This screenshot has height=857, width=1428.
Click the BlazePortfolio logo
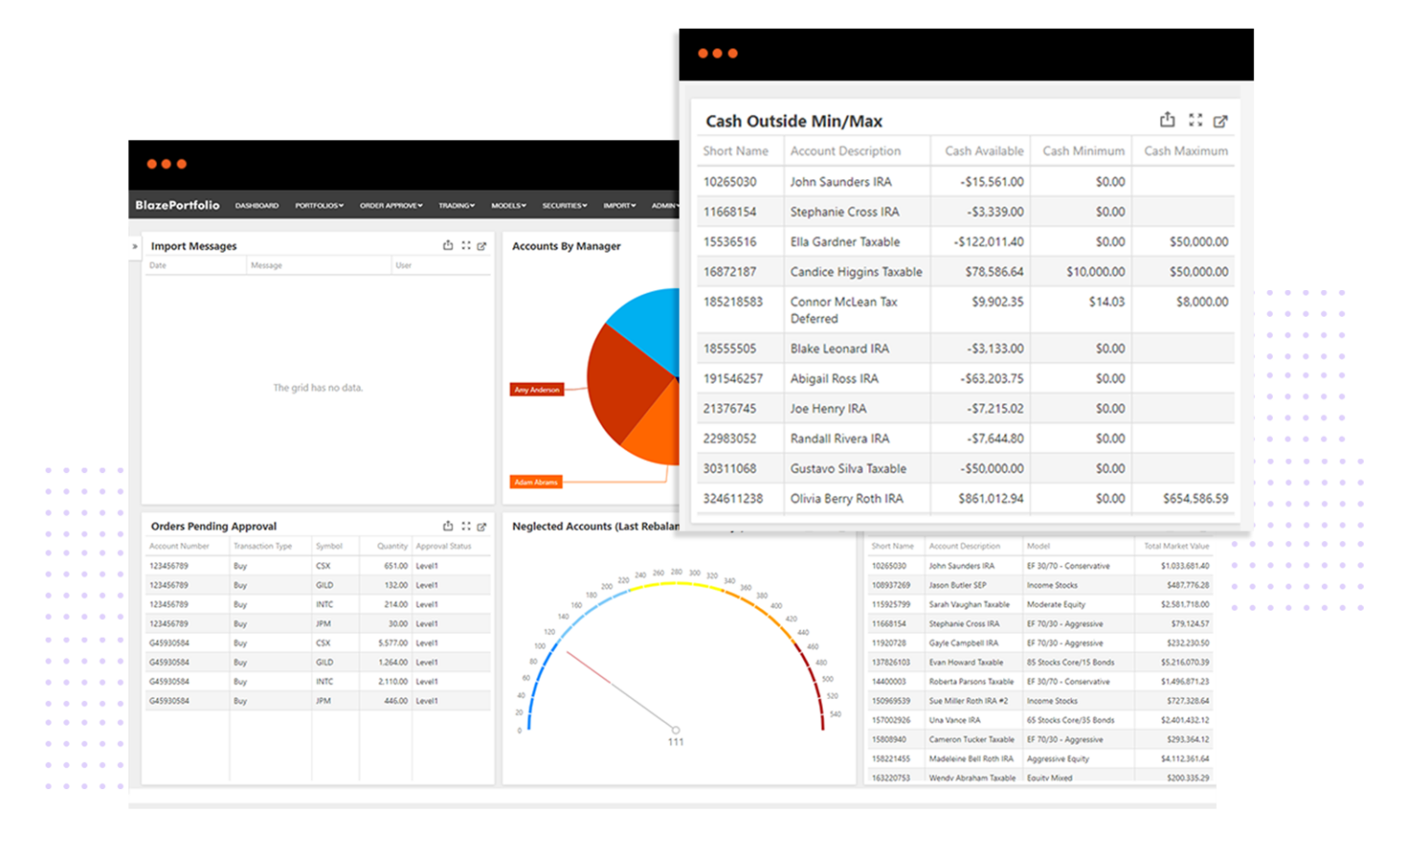coord(177,204)
